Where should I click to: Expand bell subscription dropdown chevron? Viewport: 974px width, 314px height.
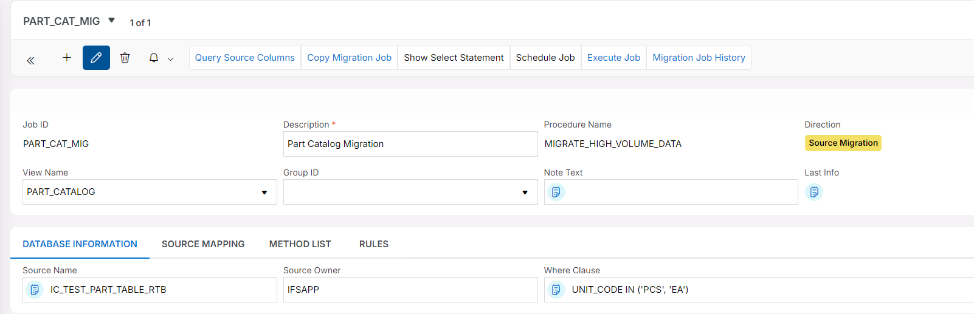click(x=171, y=59)
